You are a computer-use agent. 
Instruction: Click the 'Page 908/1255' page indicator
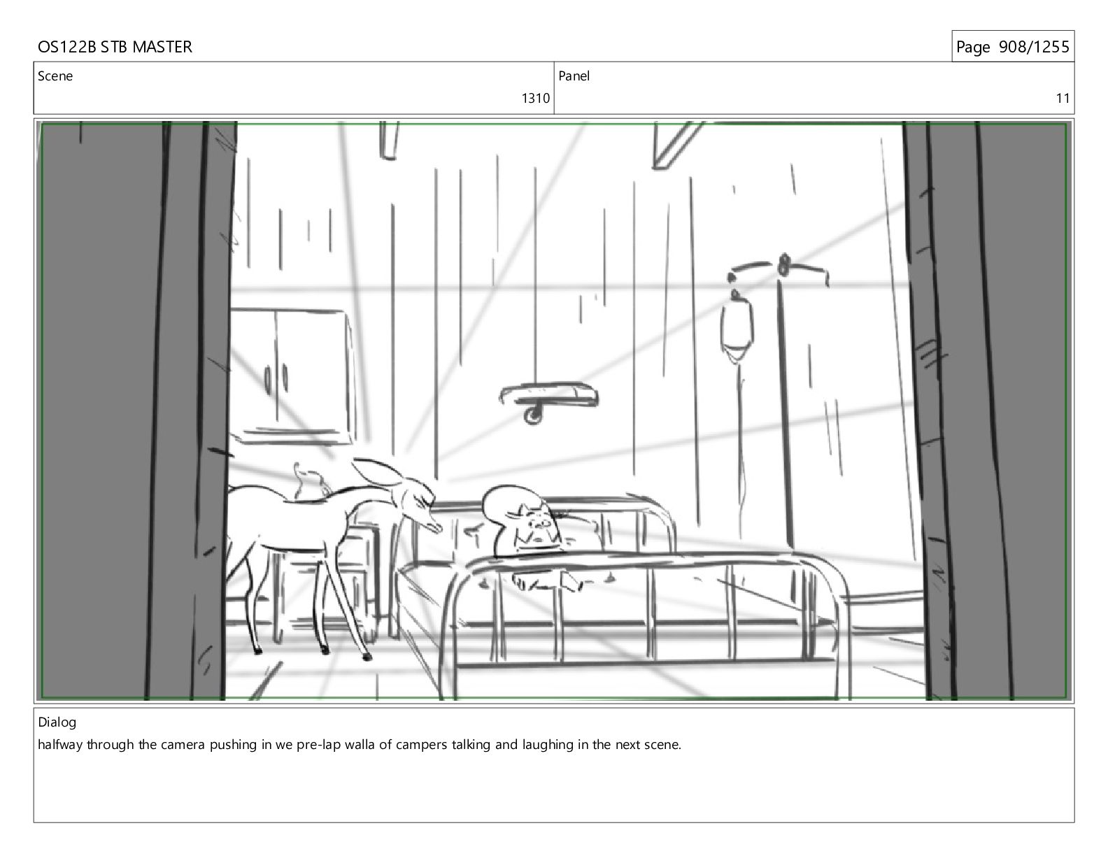pyautogui.click(x=1012, y=47)
